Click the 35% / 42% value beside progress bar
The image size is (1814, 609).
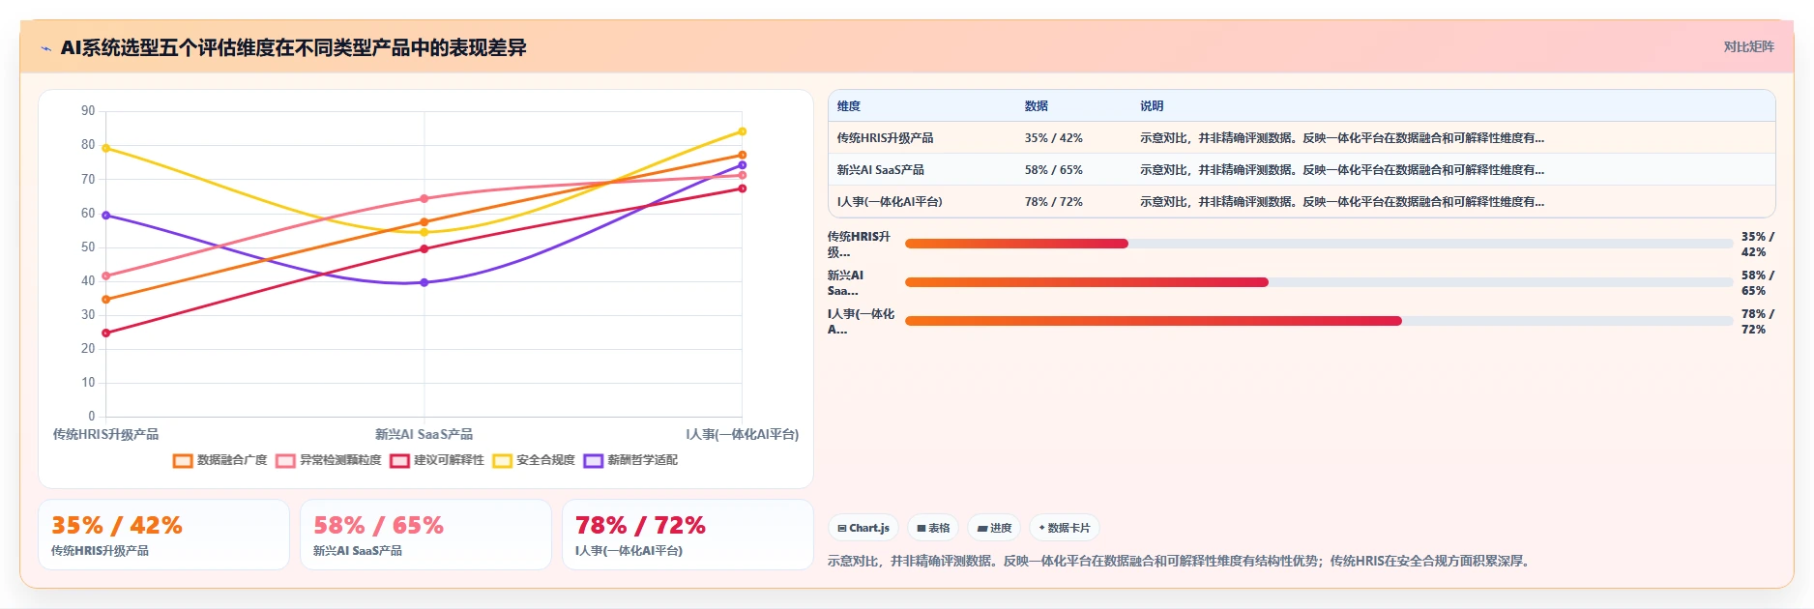(1757, 244)
